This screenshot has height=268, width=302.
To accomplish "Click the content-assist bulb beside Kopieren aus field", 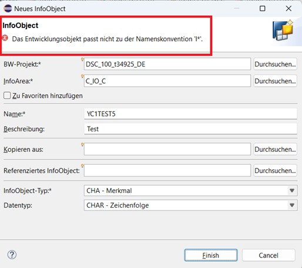I will (x=82, y=144).
